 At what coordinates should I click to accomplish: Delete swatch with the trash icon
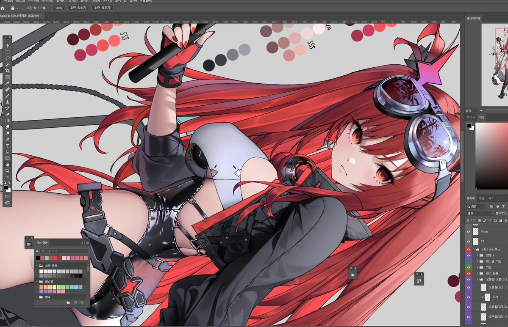(82, 302)
